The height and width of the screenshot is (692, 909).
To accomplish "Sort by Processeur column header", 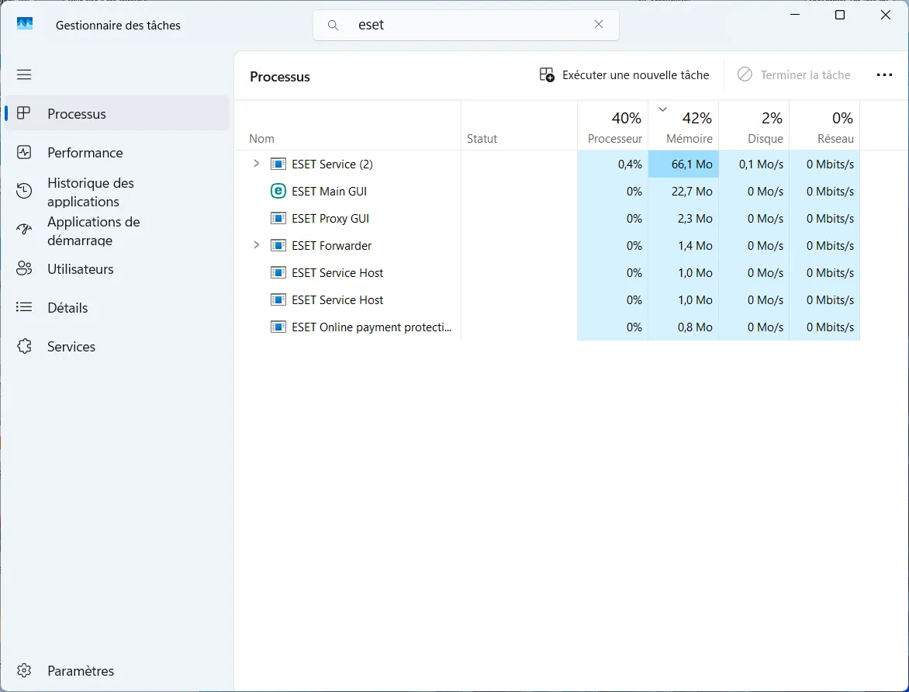I will coord(613,126).
